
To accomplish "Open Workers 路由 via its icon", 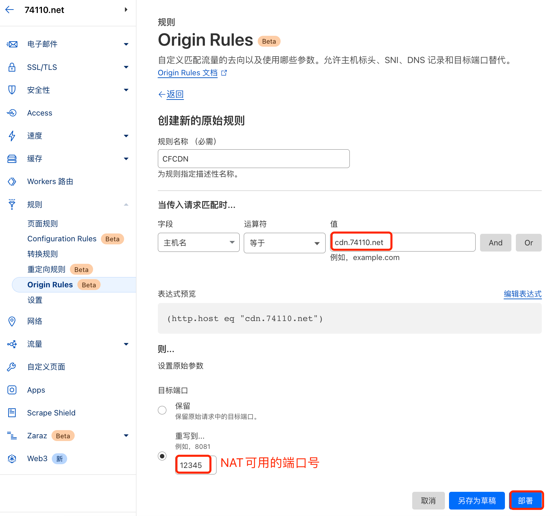I will coord(12,181).
